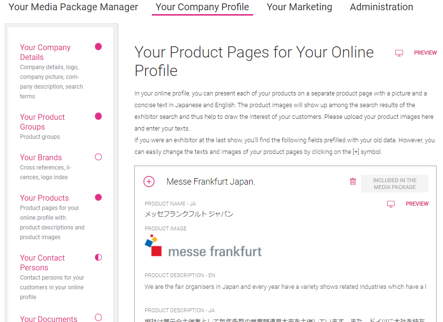Click the monitor icon in Messe Frankfurt product card

(x=391, y=204)
